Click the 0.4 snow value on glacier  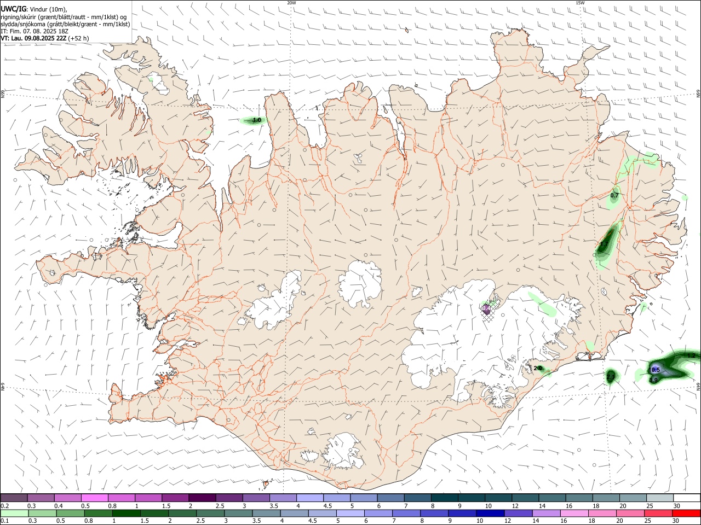(486, 309)
